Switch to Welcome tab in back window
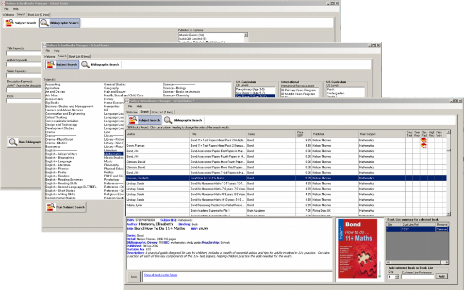The height and width of the screenshot is (290, 464). tap(8, 14)
